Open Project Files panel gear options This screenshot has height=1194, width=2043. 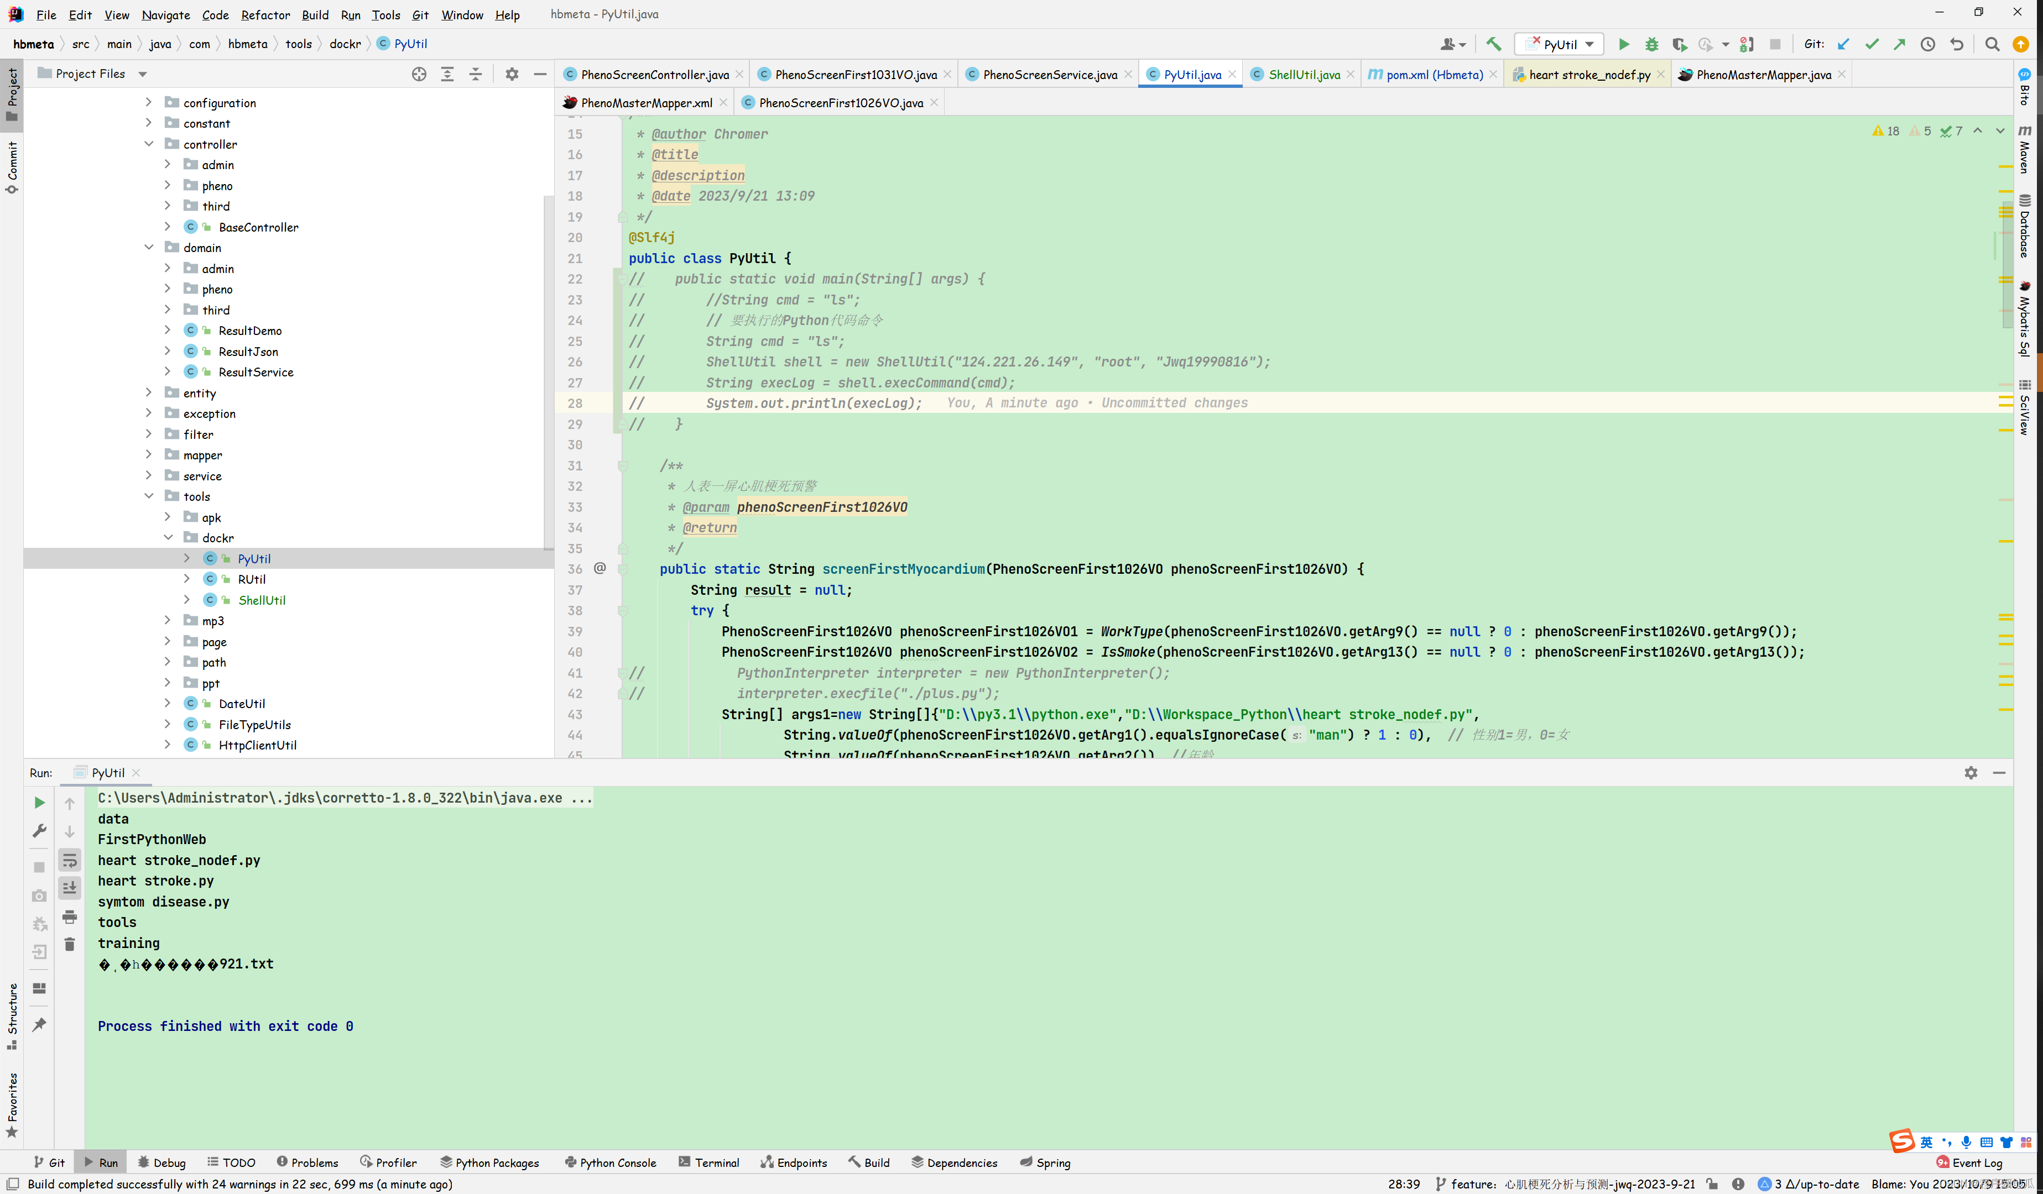512,74
